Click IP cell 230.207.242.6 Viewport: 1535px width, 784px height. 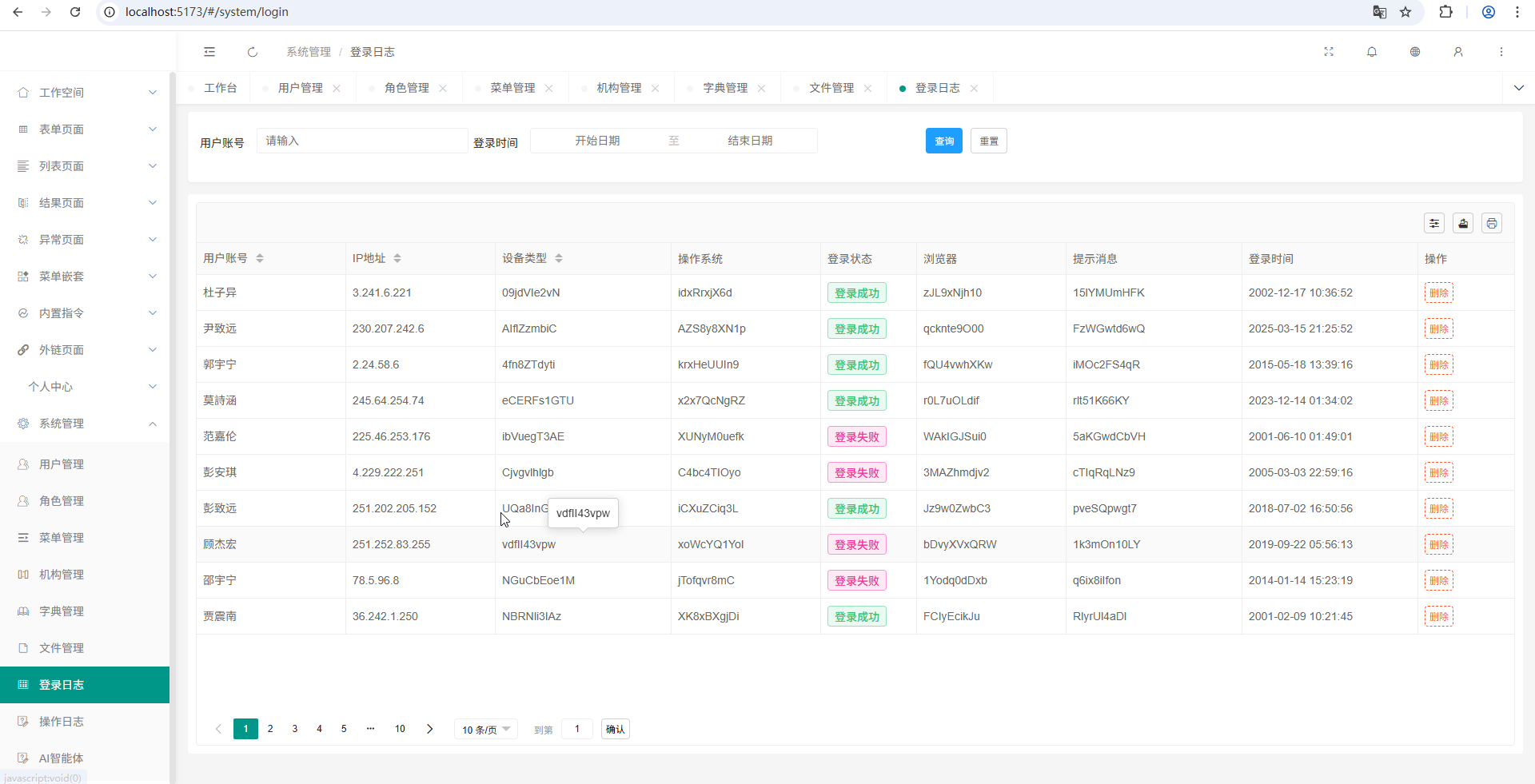[x=389, y=328]
